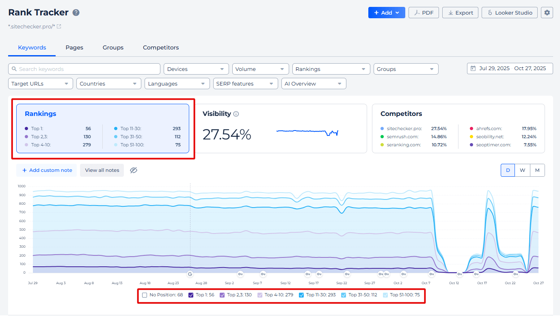Open the SERP features dropdown

click(x=245, y=84)
